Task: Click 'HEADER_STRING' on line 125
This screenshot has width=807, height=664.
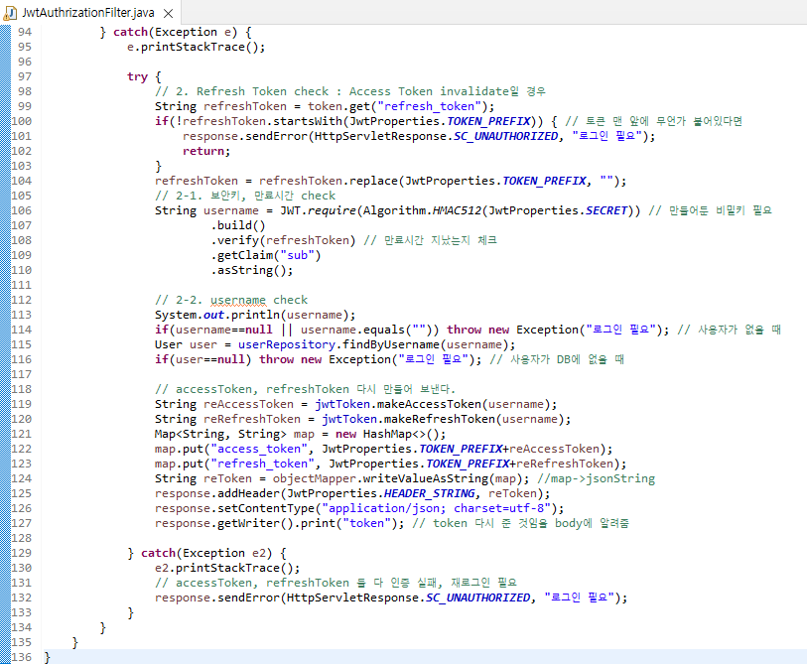Action: tap(429, 494)
